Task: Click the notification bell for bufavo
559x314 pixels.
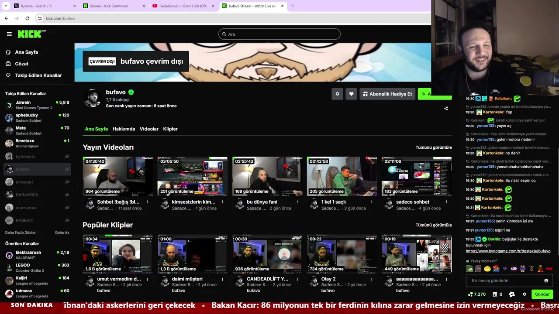Action: [x=337, y=94]
